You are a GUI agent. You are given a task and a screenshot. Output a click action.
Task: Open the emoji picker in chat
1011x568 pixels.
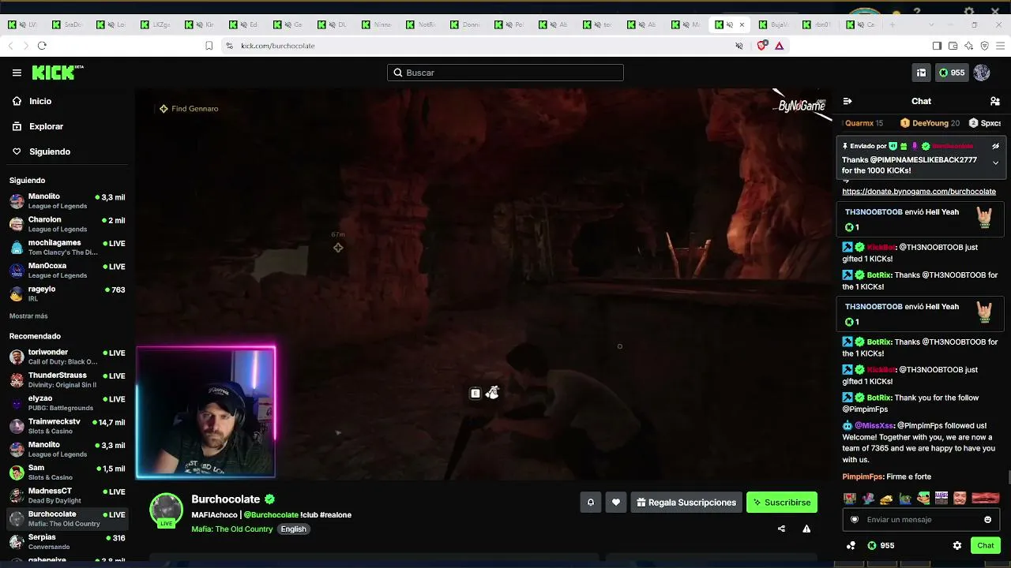(987, 520)
